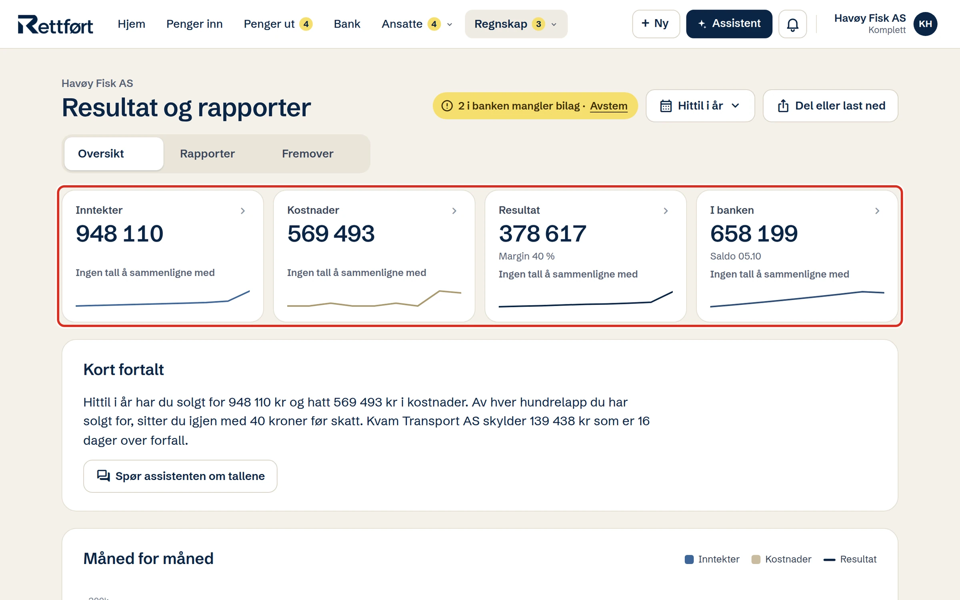The image size is (960, 600).
Task: Click the warning icon in bank notice
Action: pos(447,106)
